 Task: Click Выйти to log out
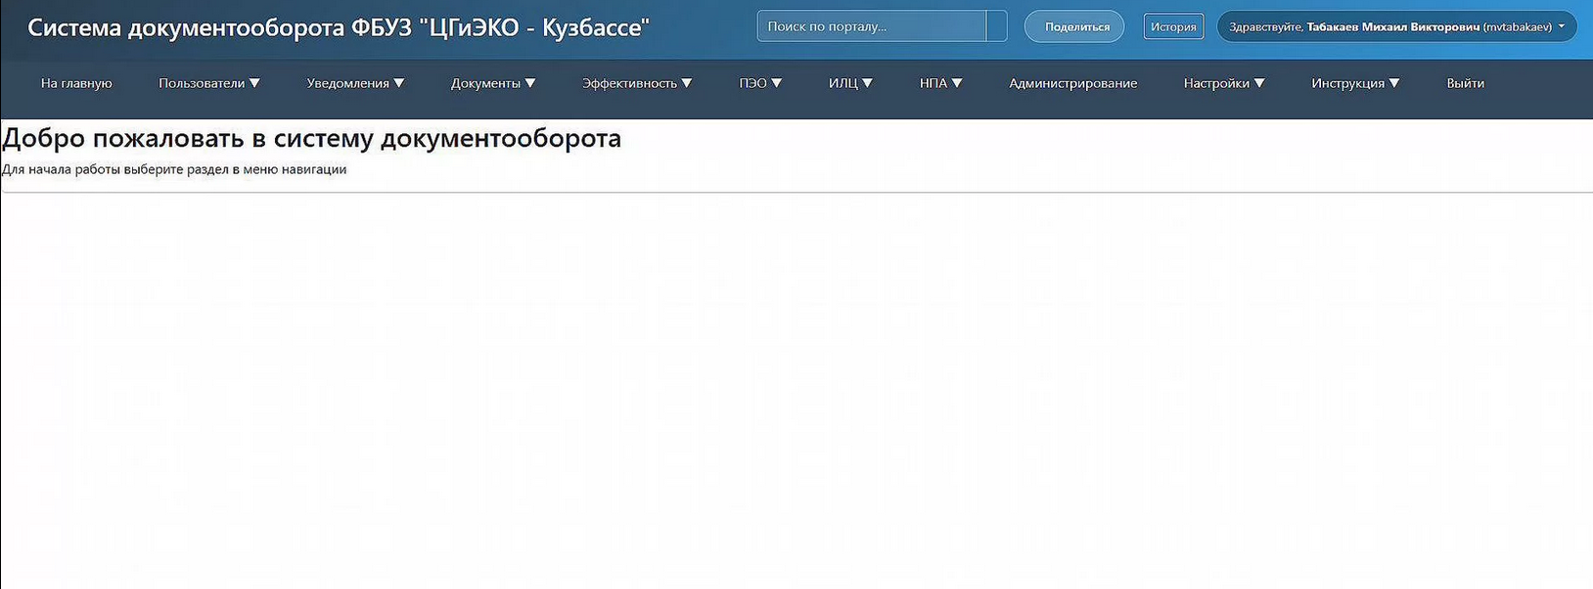(x=1465, y=83)
